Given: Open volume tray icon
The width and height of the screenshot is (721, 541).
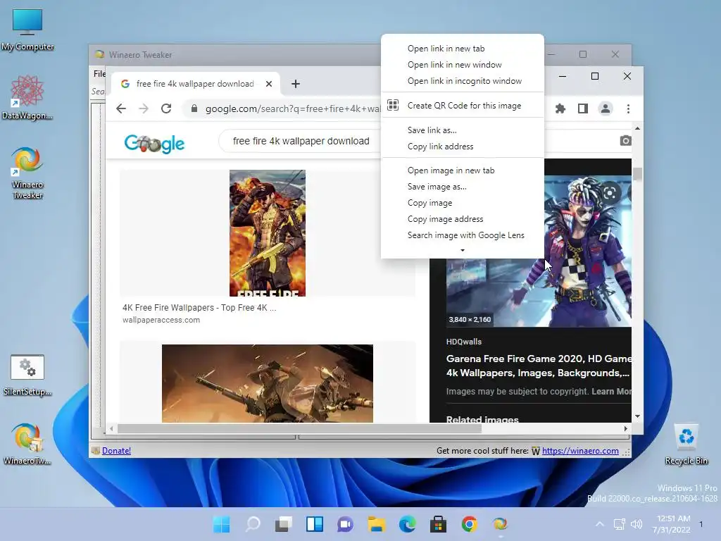Looking at the screenshot, I should pyautogui.click(x=637, y=524).
